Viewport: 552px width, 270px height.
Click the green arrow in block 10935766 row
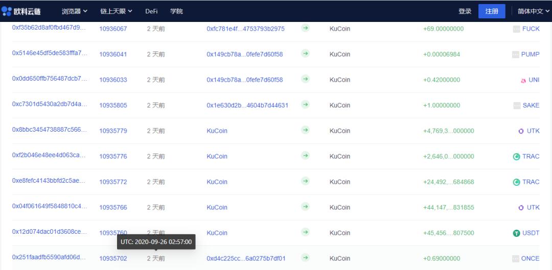[305, 206]
